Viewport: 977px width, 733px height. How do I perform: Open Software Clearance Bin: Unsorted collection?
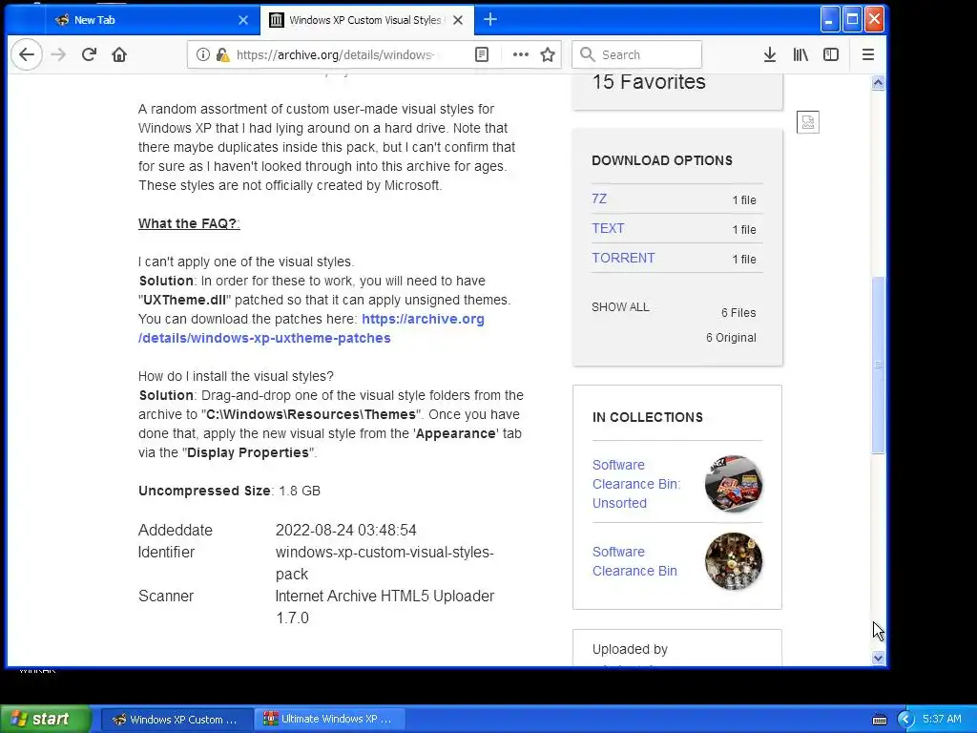[636, 484]
